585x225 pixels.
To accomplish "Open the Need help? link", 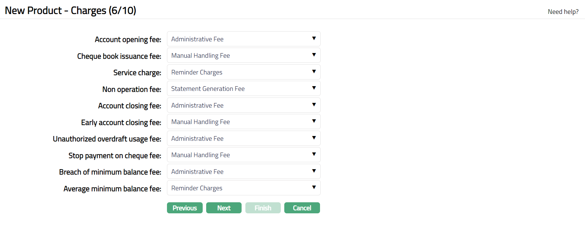I will 563,12.
